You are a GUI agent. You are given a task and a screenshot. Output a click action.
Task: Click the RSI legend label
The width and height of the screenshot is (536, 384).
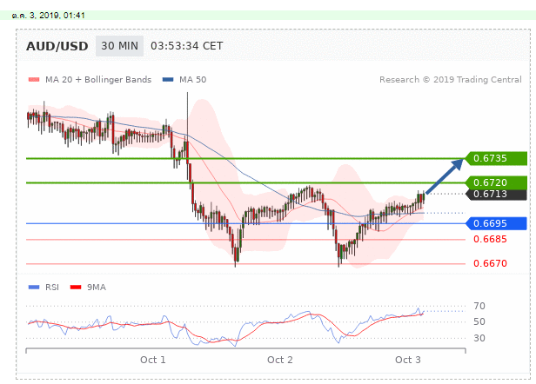tap(52, 288)
